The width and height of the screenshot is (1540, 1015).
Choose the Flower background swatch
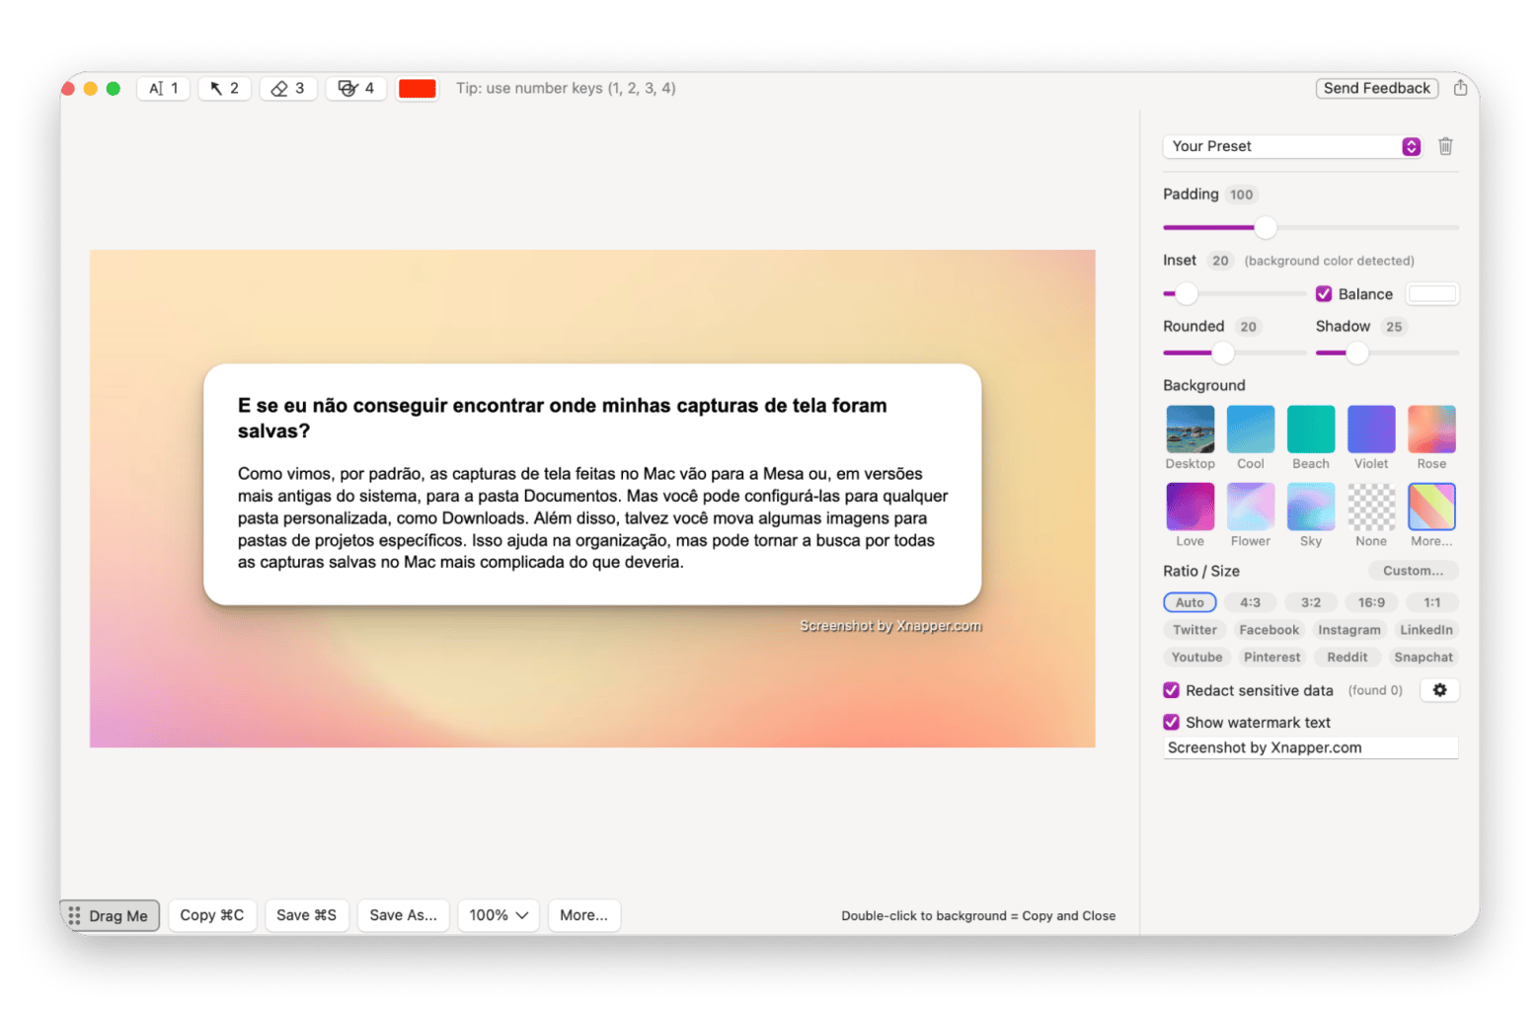[1250, 507]
